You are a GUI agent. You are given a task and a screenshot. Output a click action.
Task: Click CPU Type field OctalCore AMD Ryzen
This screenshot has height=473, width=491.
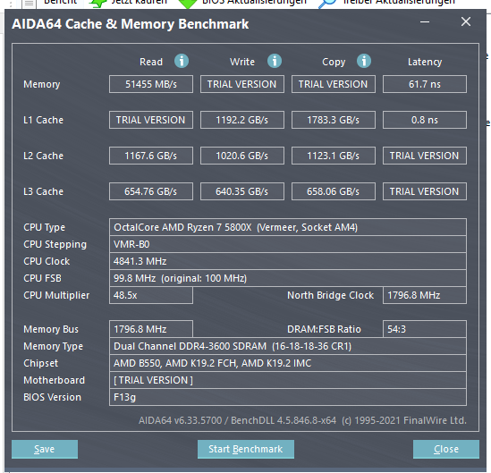click(288, 227)
